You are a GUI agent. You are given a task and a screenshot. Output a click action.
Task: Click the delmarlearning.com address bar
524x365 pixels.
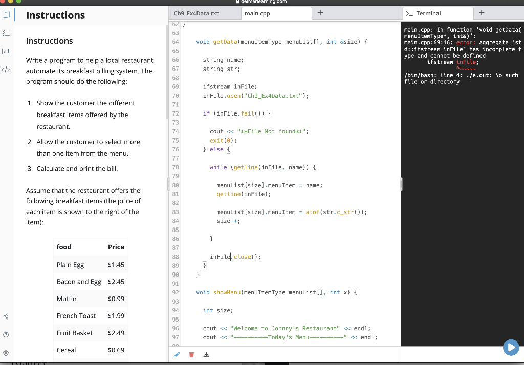[x=262, y=2]
